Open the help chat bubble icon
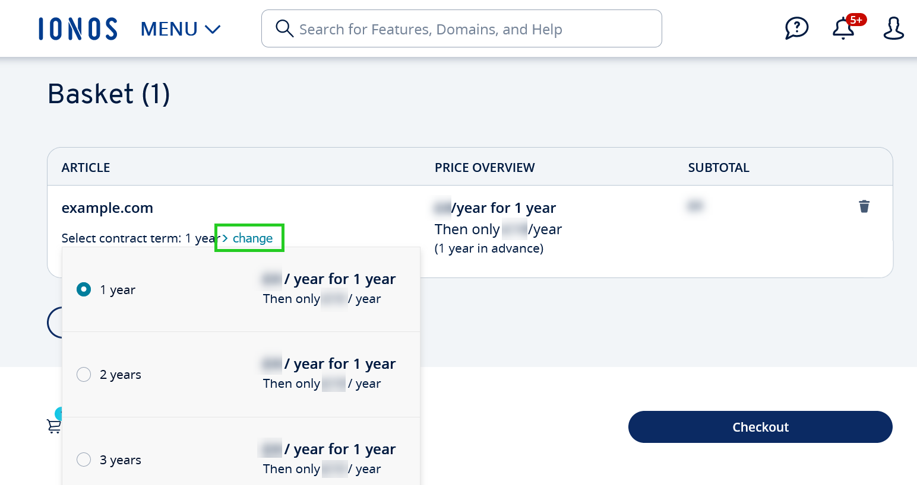 point(796,28)
